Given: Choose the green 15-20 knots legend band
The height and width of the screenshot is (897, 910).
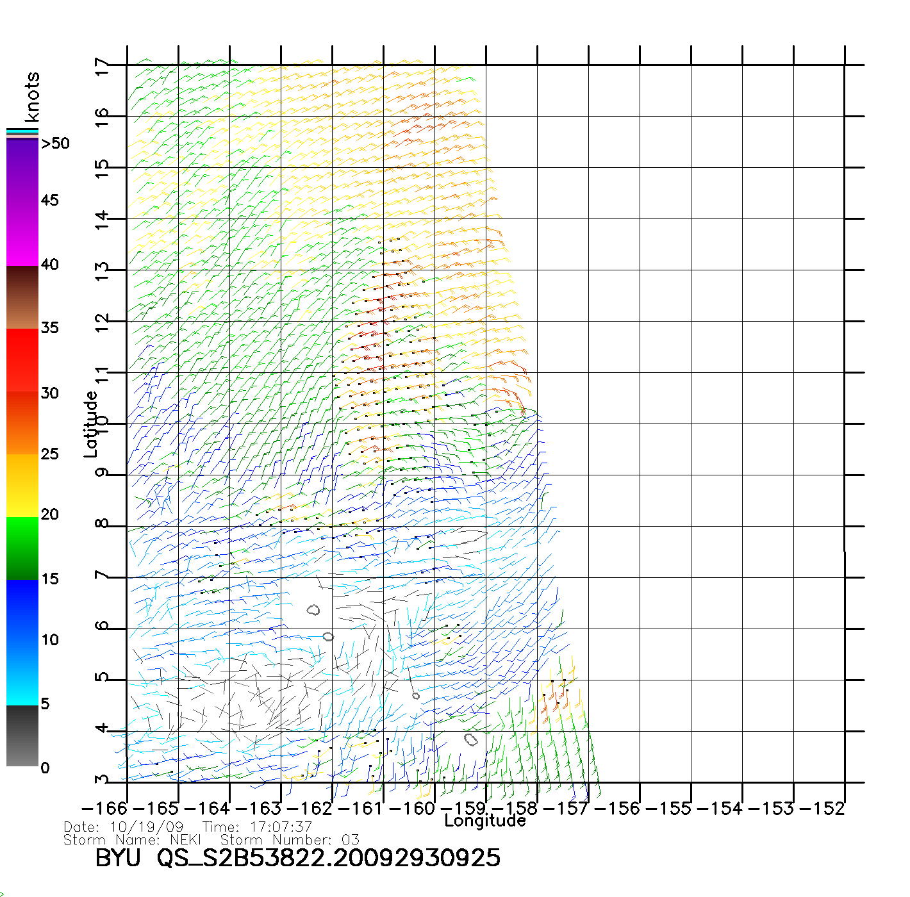Looking at the screenshot, I should pyautogui.click(x=22, y=548).
